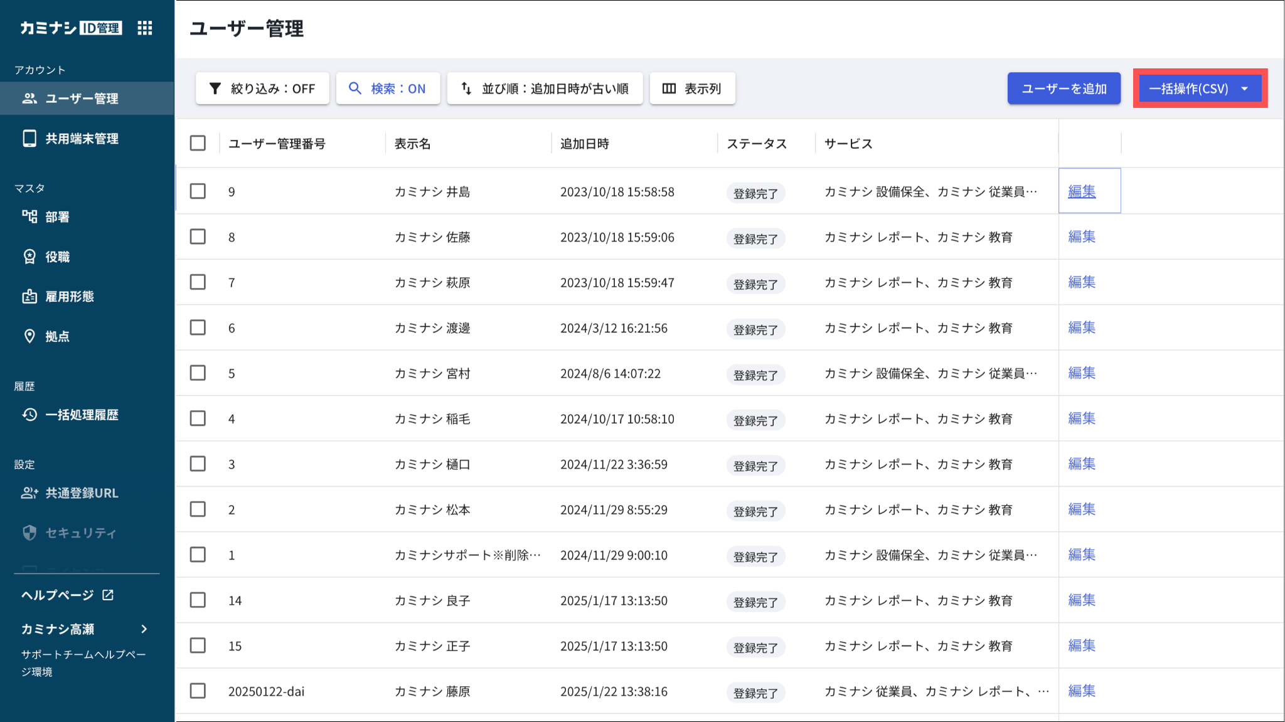Click the magnifier icon for 検索
The image size is (1285, 722).
point(355,88)
